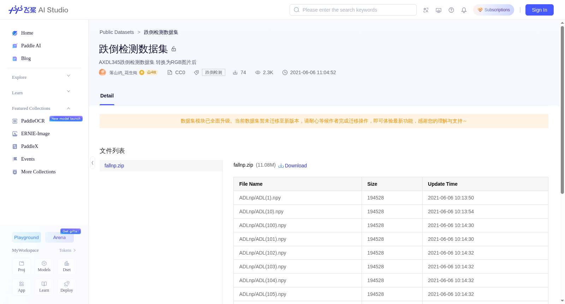Open the Deploy workspace shortcut
Viewport: 565px width, 304px height.
click(x=67, y=287)
